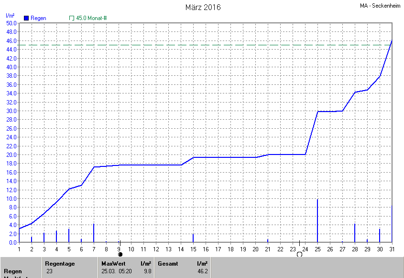
Task: Click the rain bar on day 15
Action: pos(193,238)
